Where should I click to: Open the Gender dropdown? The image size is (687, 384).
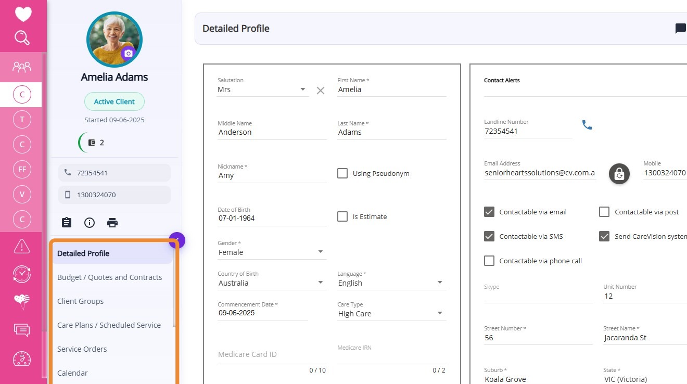272,252
